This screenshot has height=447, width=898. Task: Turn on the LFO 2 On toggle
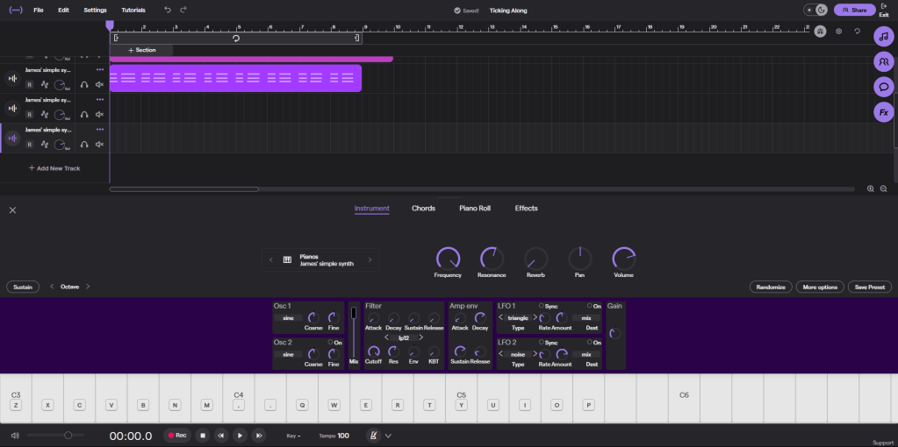pos(588,342)
